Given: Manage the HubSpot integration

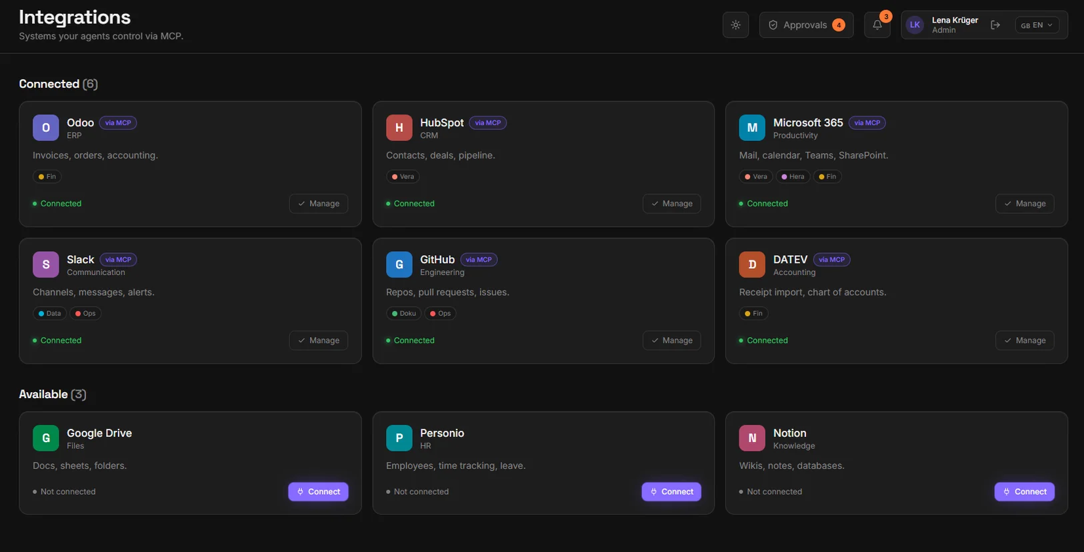Looking at the screenshot, I should coord(671,204).
